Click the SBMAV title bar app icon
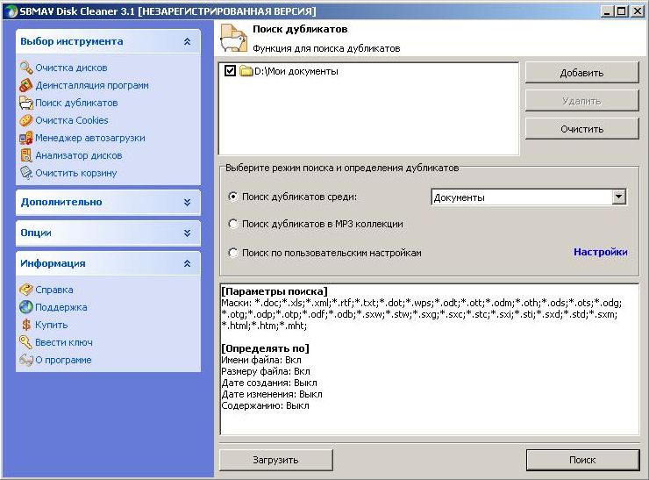Screen dimensions: 649x480 [11, 11]
